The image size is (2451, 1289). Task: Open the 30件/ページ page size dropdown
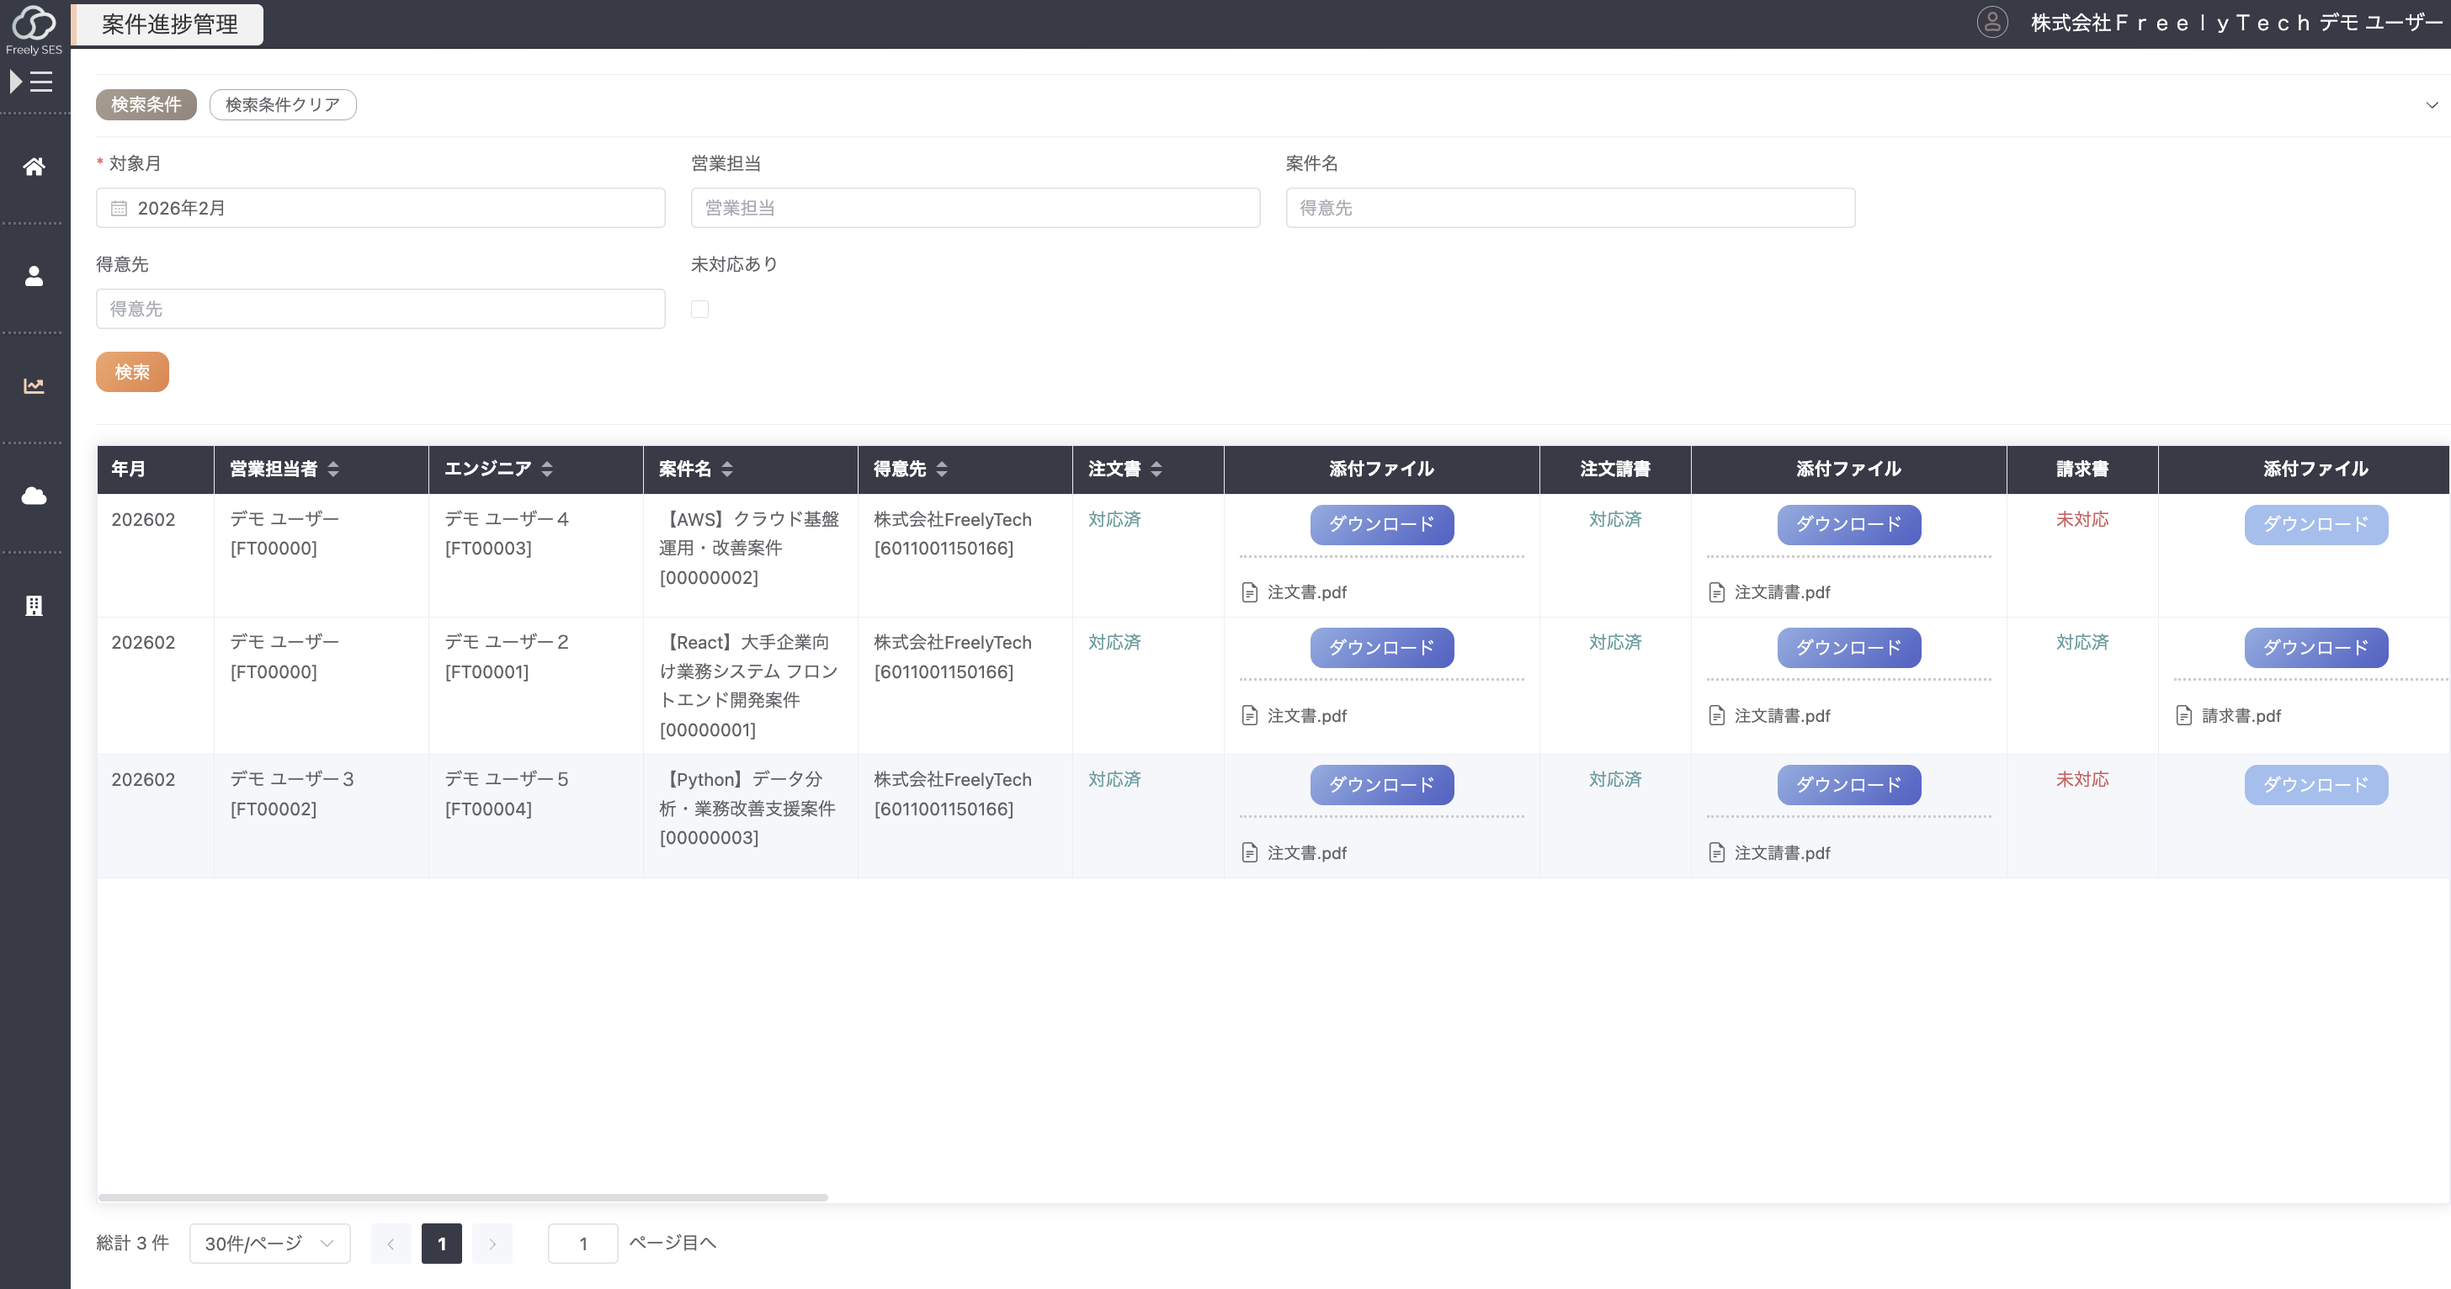[269, 1244]
